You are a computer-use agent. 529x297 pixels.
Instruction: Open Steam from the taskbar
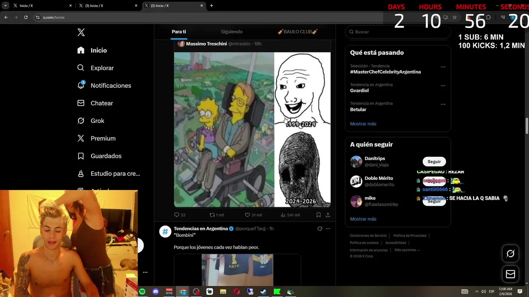pyautogui.click(x=264, y=292)
